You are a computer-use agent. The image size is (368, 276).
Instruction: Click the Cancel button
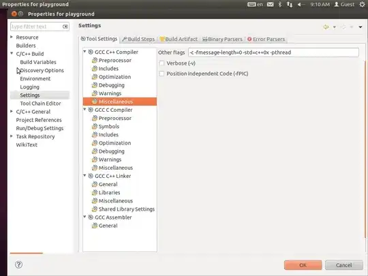(344, 265)
